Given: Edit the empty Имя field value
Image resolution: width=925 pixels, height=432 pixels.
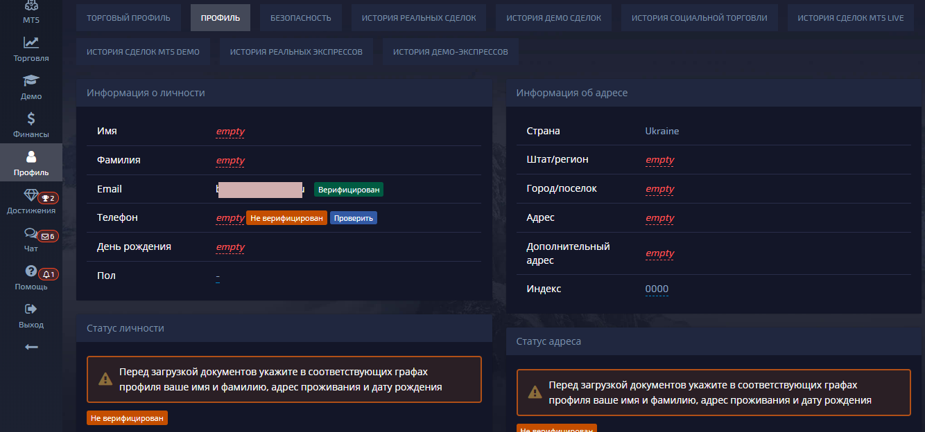Looking at the screenshot, I should coord(230,132).
